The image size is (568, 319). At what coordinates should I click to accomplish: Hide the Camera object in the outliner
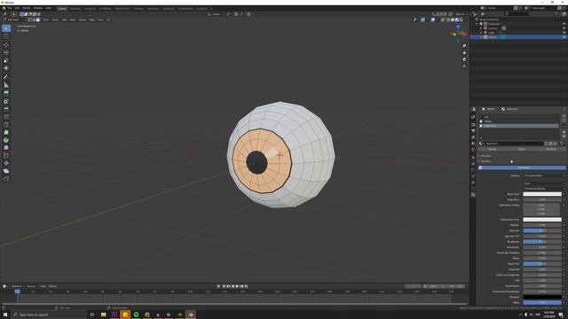564,28
